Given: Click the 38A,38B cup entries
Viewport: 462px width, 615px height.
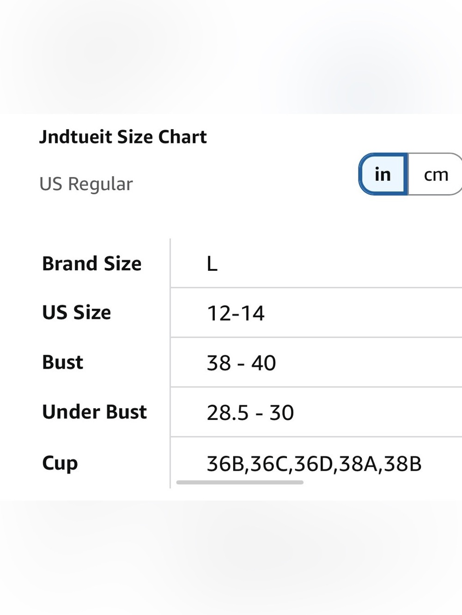Looking at the screenshot, I should click(x=380, y=464).
